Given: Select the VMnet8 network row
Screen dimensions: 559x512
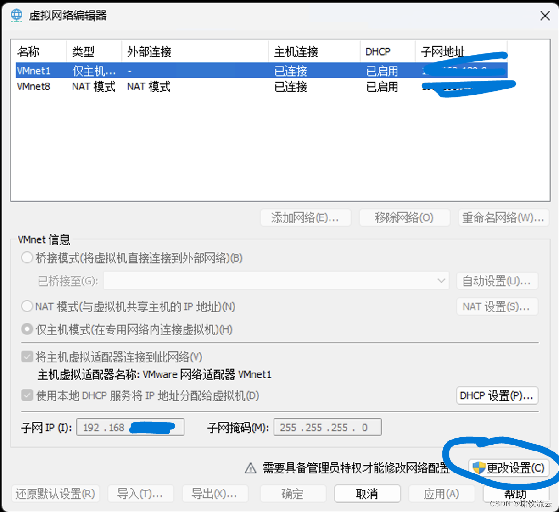Looking at the screenshot, I should pos(138,86).
